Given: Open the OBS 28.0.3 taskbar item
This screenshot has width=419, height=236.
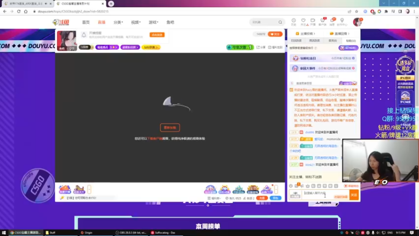Looking at the screenshot, I should point(131,232).
